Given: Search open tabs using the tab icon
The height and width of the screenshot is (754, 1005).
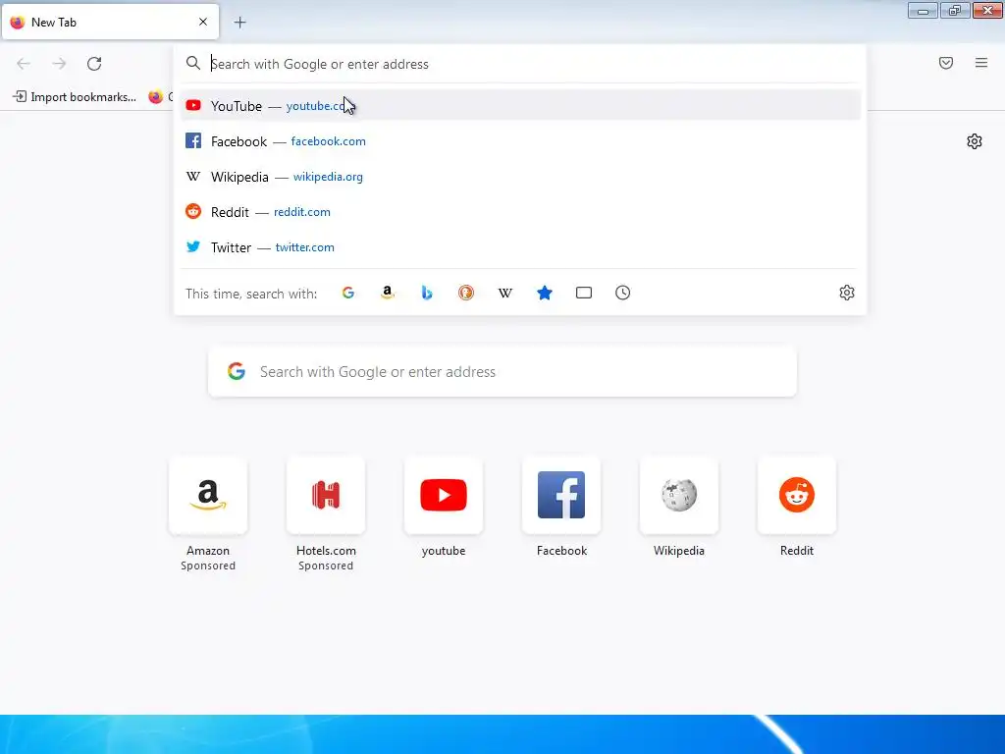Looking at the screenshot, I should (x=583, y=293).
